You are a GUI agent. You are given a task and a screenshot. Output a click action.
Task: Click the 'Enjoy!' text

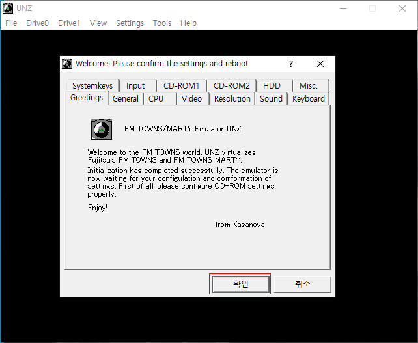(98, 208)
